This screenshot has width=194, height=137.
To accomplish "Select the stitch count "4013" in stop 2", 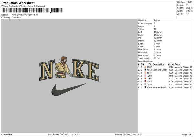I will [149, 70].
